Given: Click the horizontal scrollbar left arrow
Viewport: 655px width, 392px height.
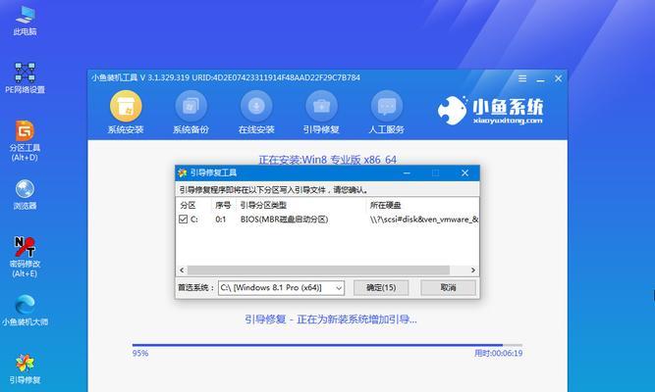Looking at the screenshot, I should point(182,270).
